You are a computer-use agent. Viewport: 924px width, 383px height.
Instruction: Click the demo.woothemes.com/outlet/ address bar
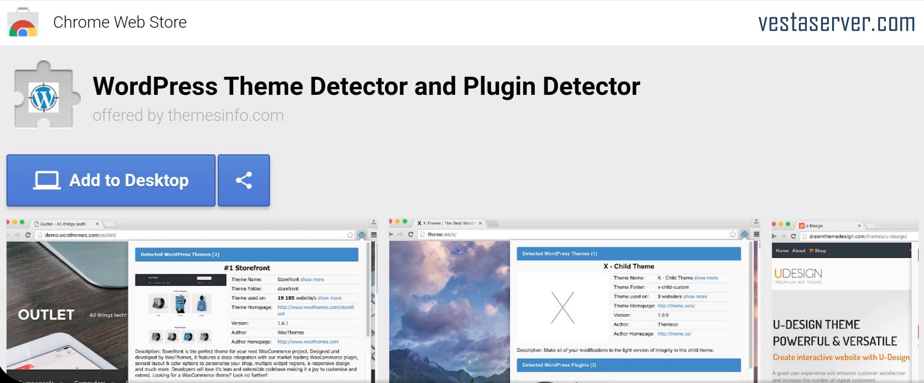click(x=194, y=235)
